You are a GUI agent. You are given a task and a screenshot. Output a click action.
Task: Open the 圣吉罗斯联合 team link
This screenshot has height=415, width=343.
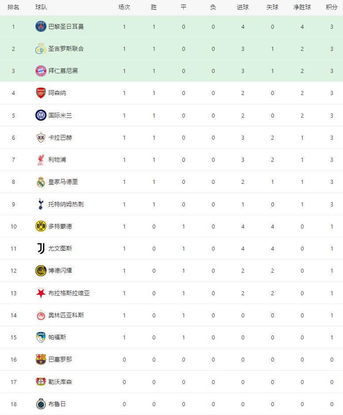(x=66, y=49)
